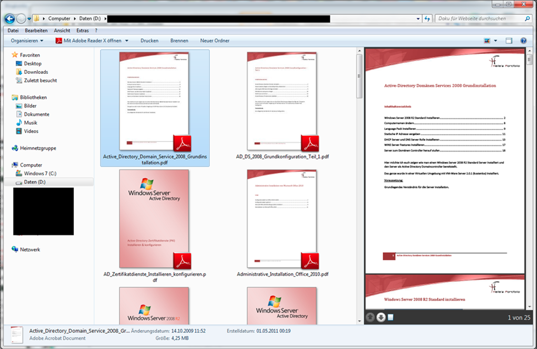Select Active_Directory_Domain_Service_2008_Grundinstallation.pdf thumbnail
The width and height of the screenshot is (537, 349).
154,101
